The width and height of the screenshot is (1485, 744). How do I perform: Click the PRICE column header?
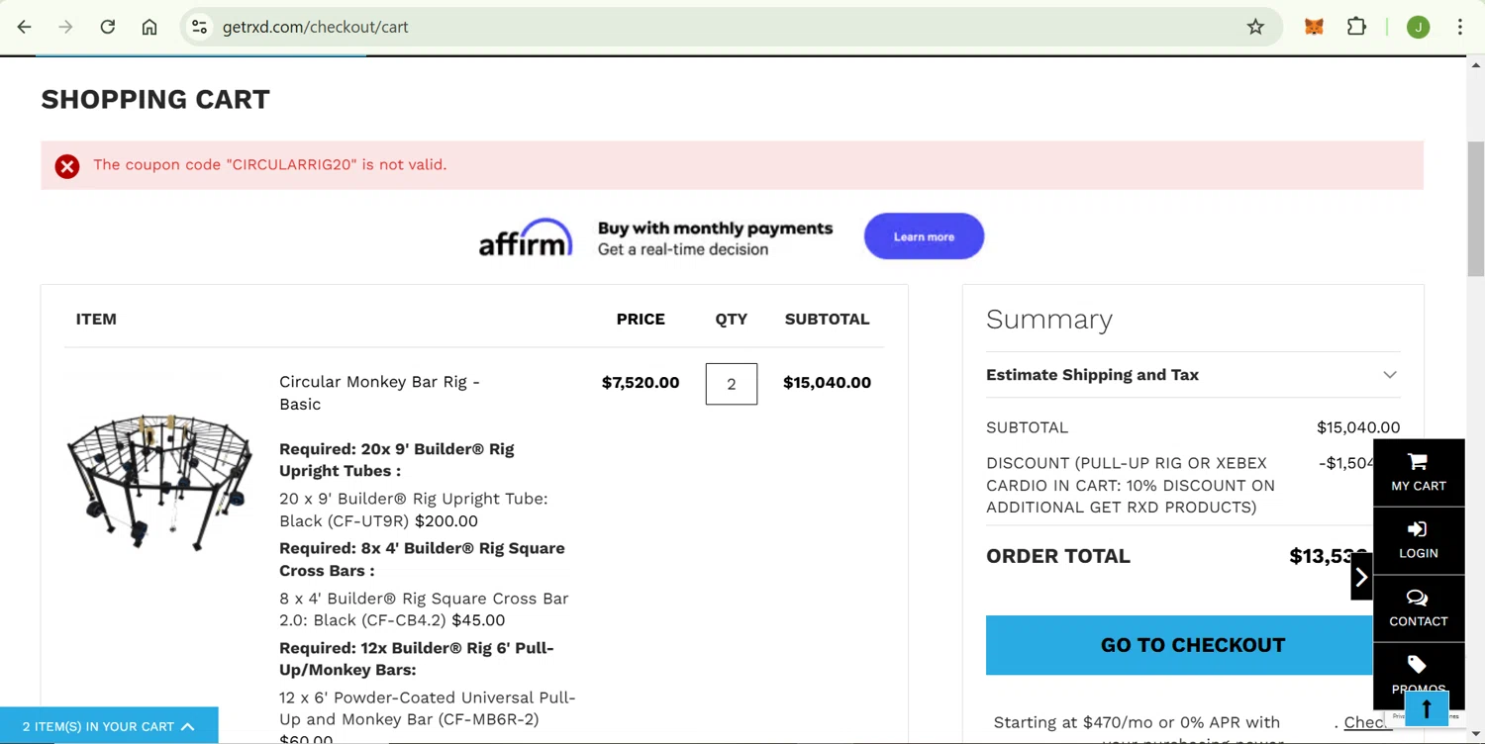[641, 320]
